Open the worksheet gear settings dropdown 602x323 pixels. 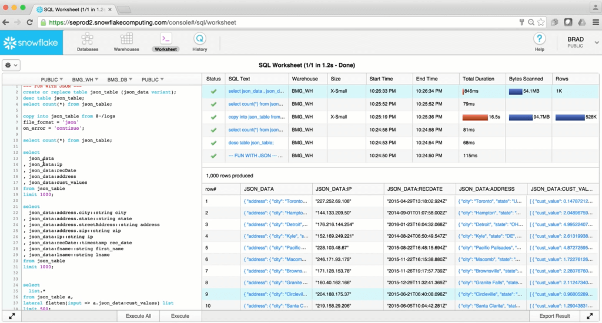[x=11, y=65]
